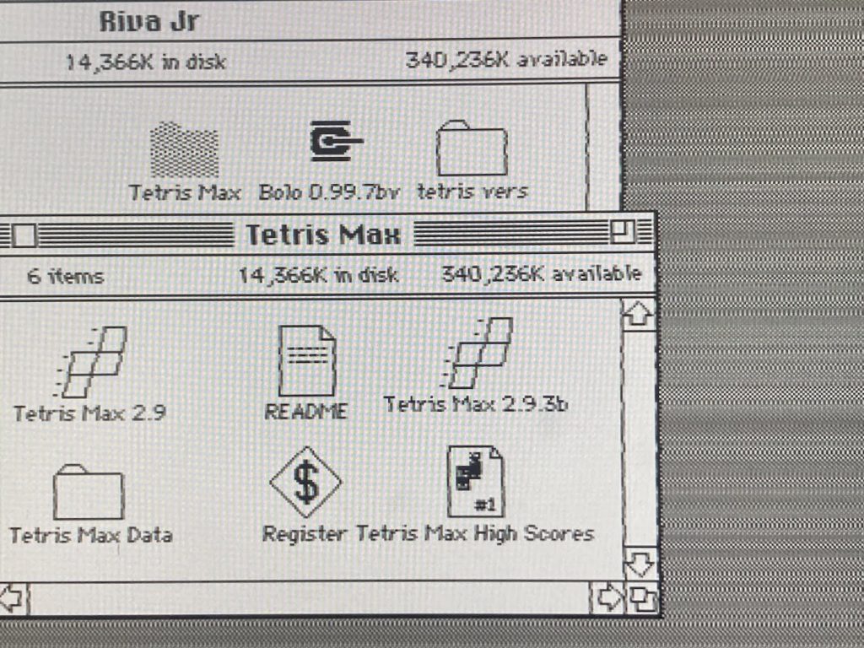Select the Register dollar-sign icon

point(305,482)
